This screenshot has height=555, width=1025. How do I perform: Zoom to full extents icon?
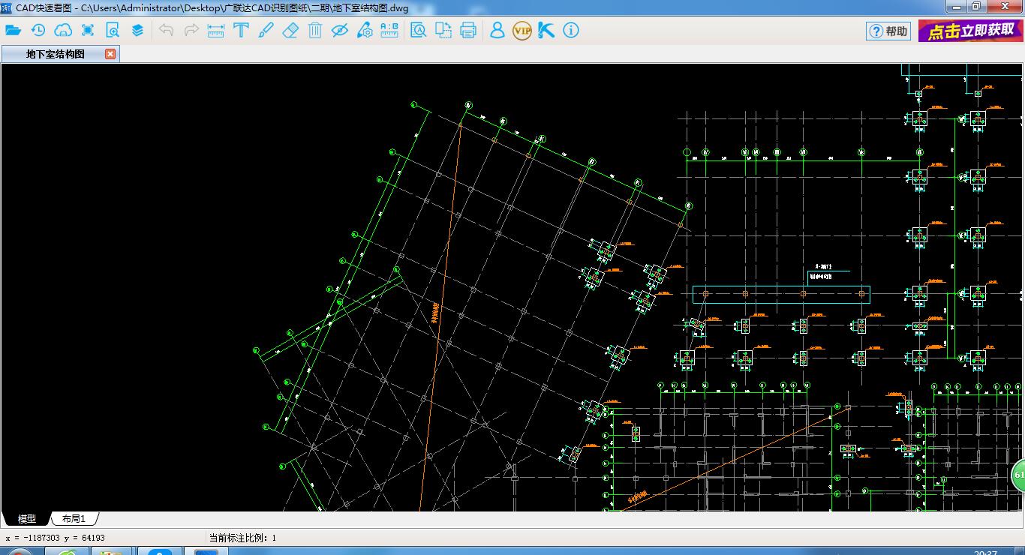88,31
